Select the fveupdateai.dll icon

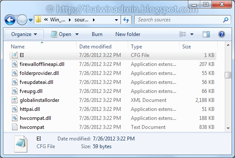coord(15,82)
